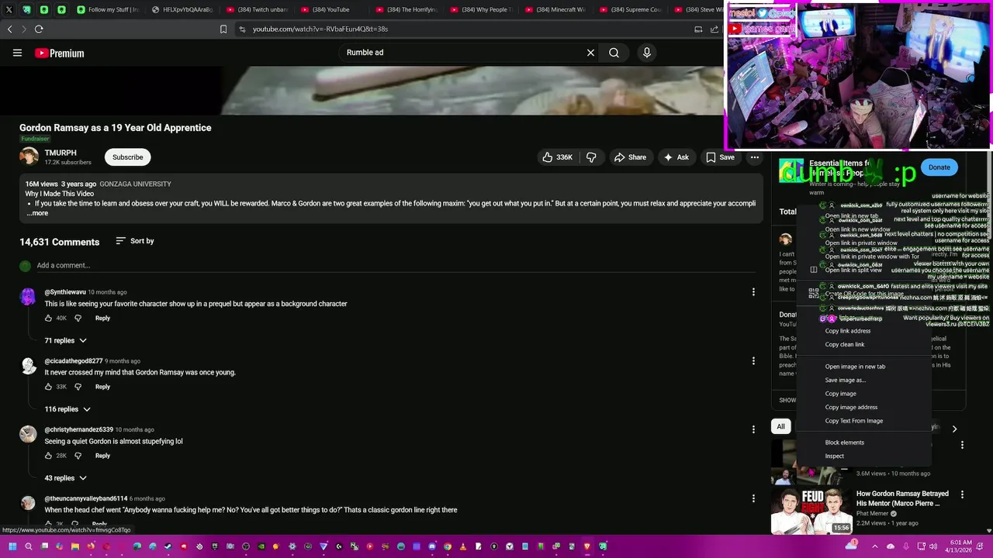Image resolution: width=993 pixels, height=558 pixels.
Task: Like @christyhernandez6339's comment (28K)
Action: point(48,456)
